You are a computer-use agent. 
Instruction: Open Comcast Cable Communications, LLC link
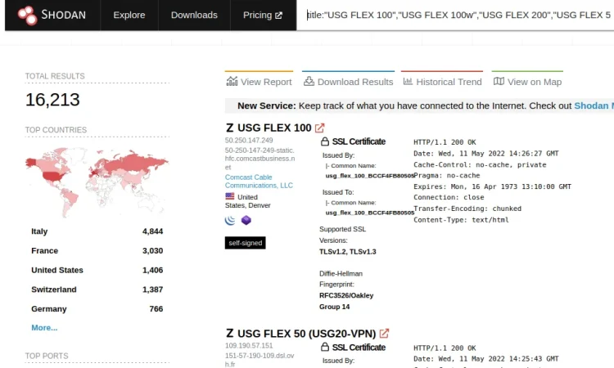coord(259,181)
